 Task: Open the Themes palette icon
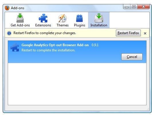[x=63, y=18]
